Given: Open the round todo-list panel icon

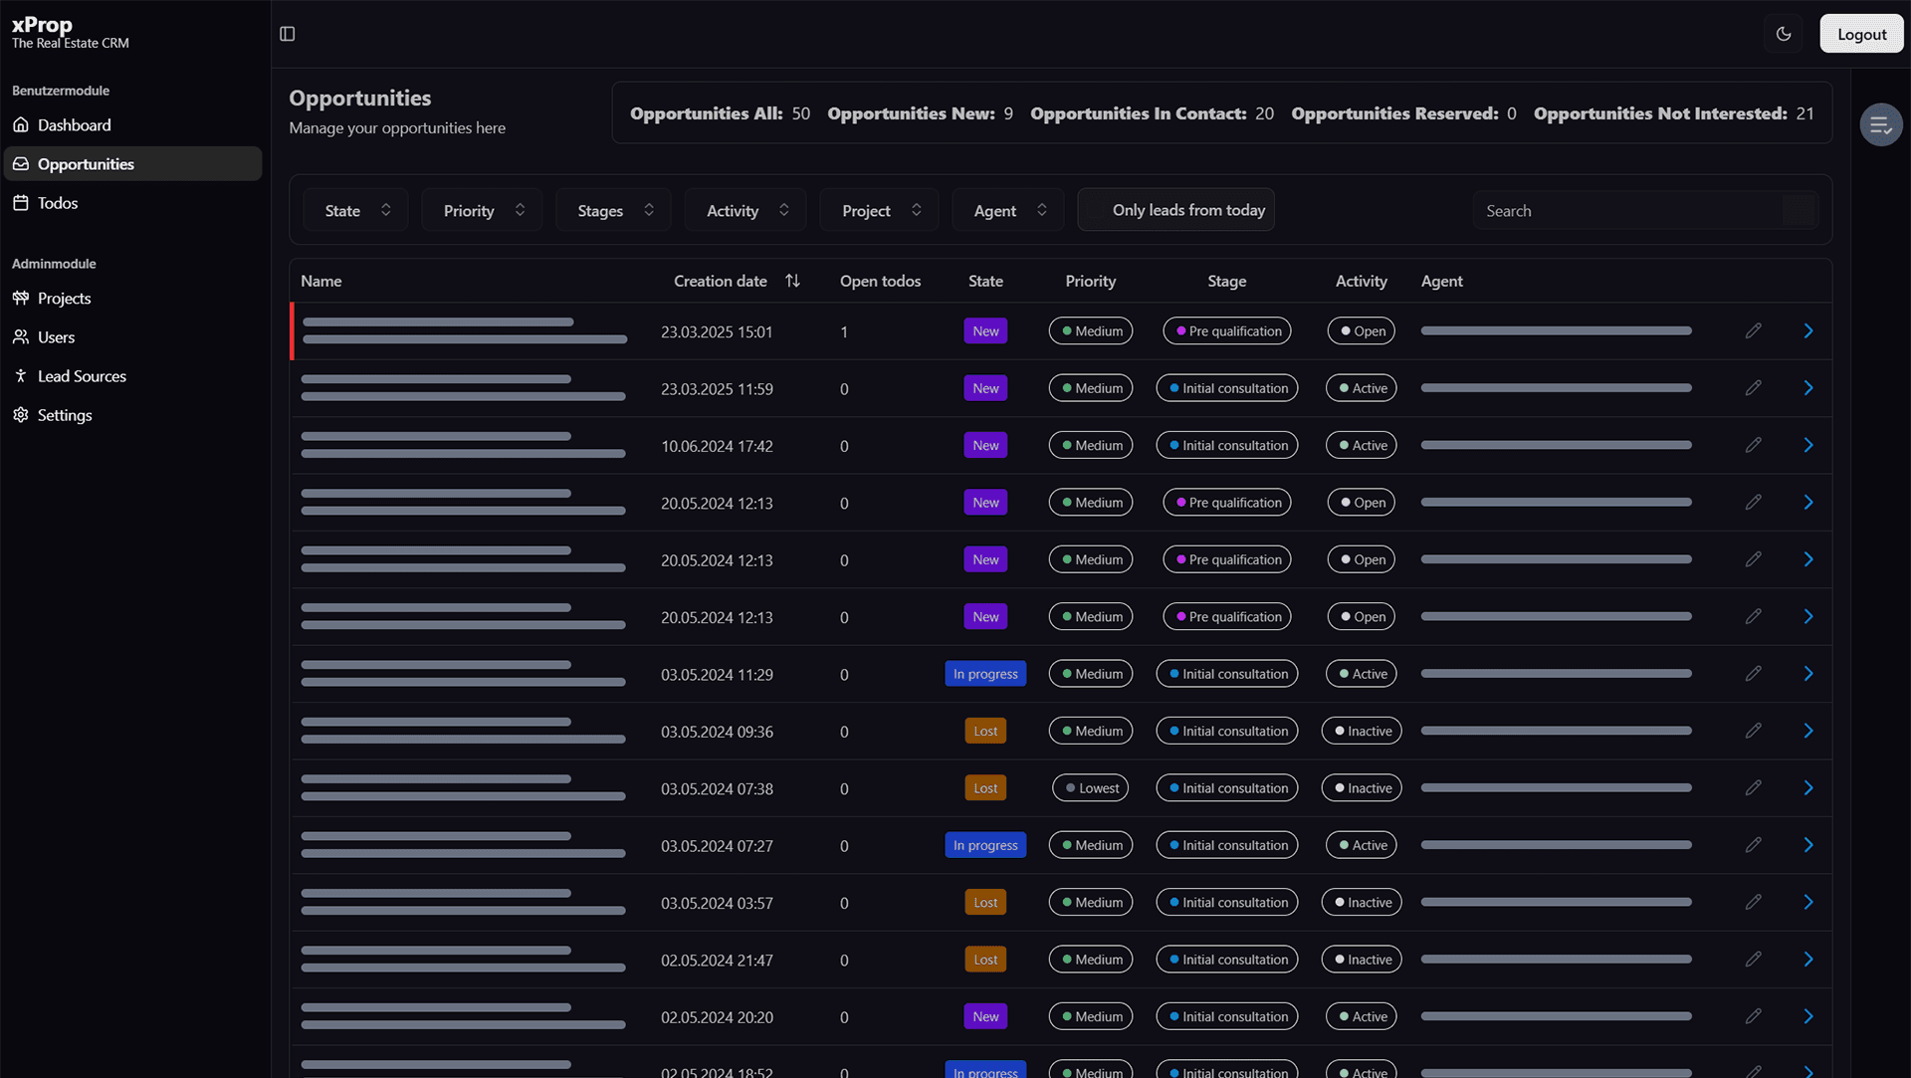Looking at the screenshot, I should coord(1880,125).
